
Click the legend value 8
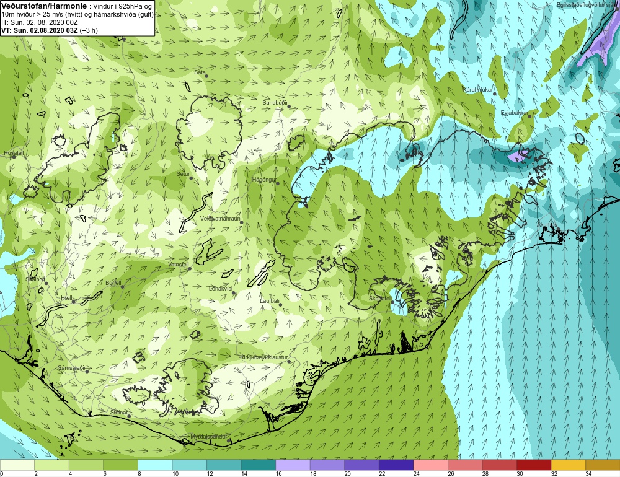tap(139, 474)
